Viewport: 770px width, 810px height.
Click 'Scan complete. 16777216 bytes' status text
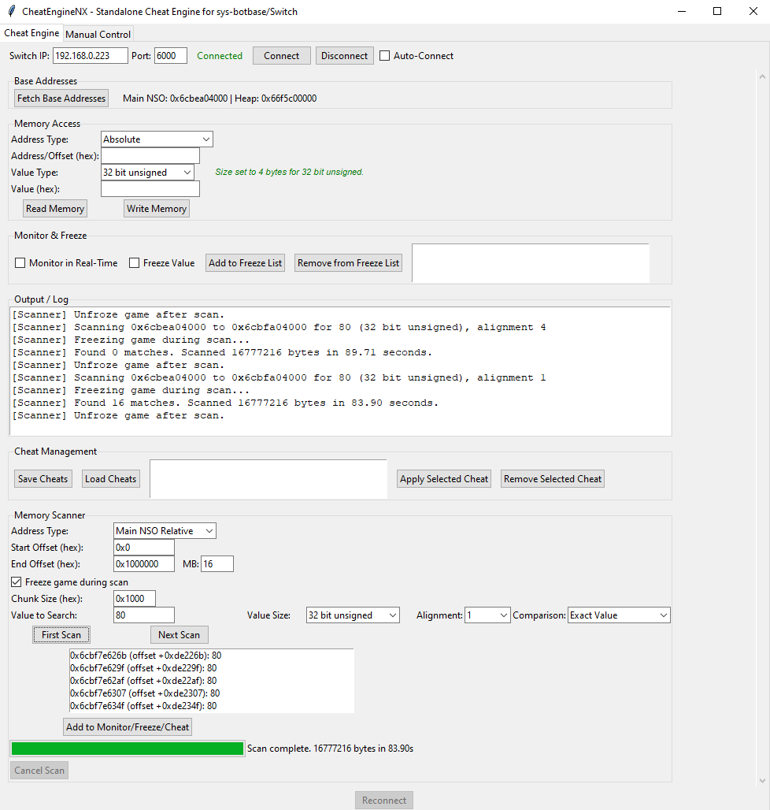331,748
